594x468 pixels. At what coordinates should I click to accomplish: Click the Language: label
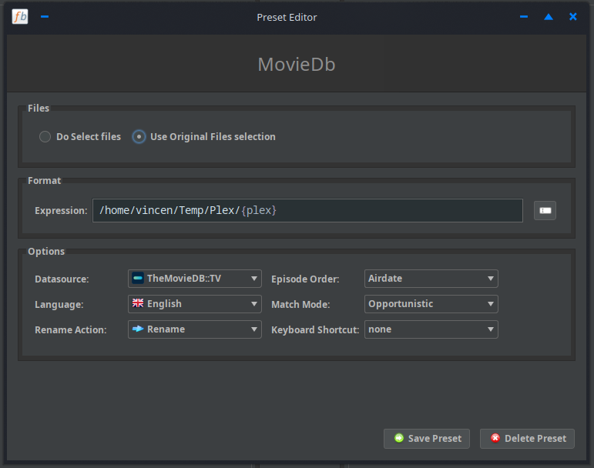59,305
